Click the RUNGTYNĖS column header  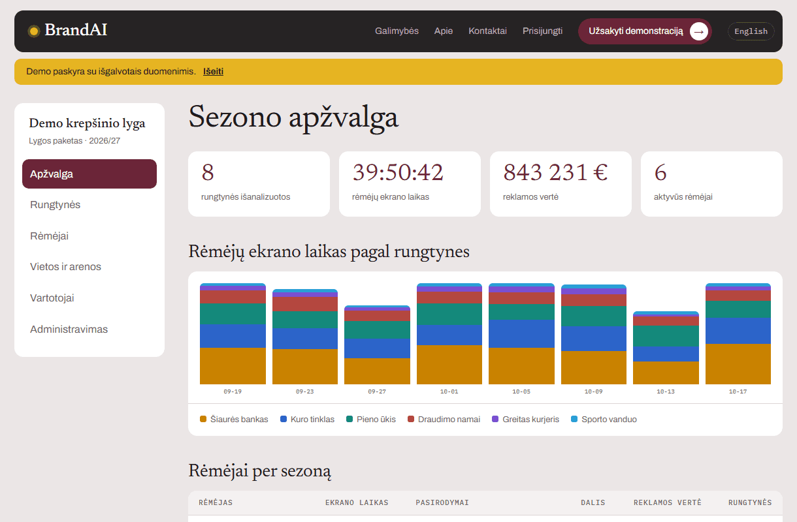point(750,503)
